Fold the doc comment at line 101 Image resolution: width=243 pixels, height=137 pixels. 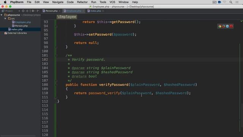coord(57,56)
